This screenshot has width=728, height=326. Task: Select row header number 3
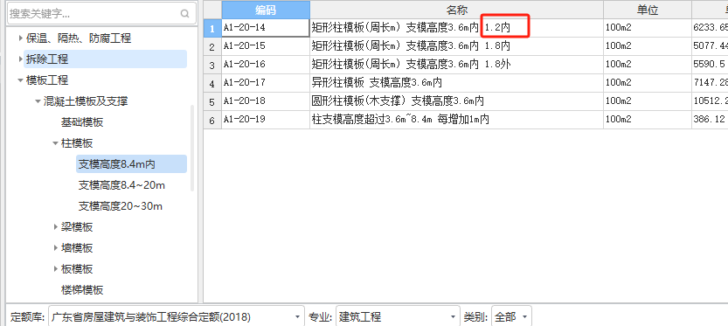click(x=212, y=65)
